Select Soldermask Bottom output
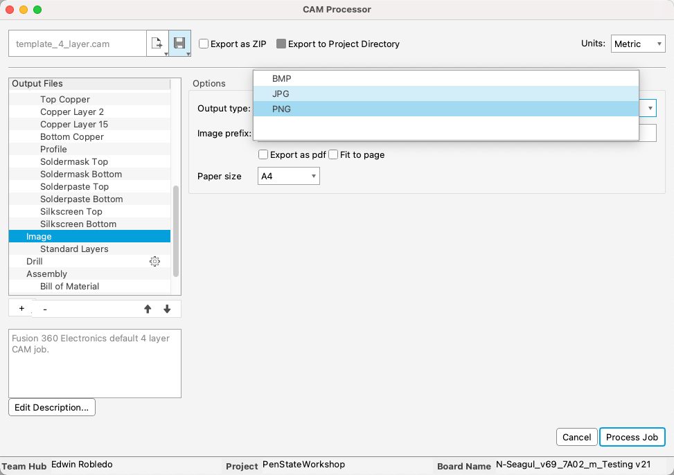Image resolution: width=674 pixels, height=475 pixels. [x=89, y=174]
